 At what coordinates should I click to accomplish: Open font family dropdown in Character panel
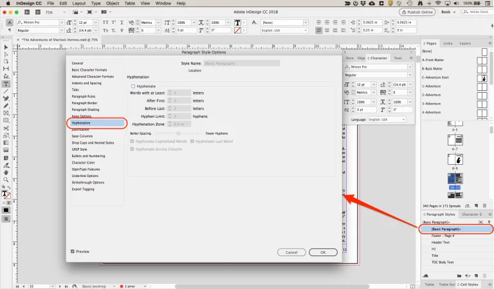pos(410,67)
